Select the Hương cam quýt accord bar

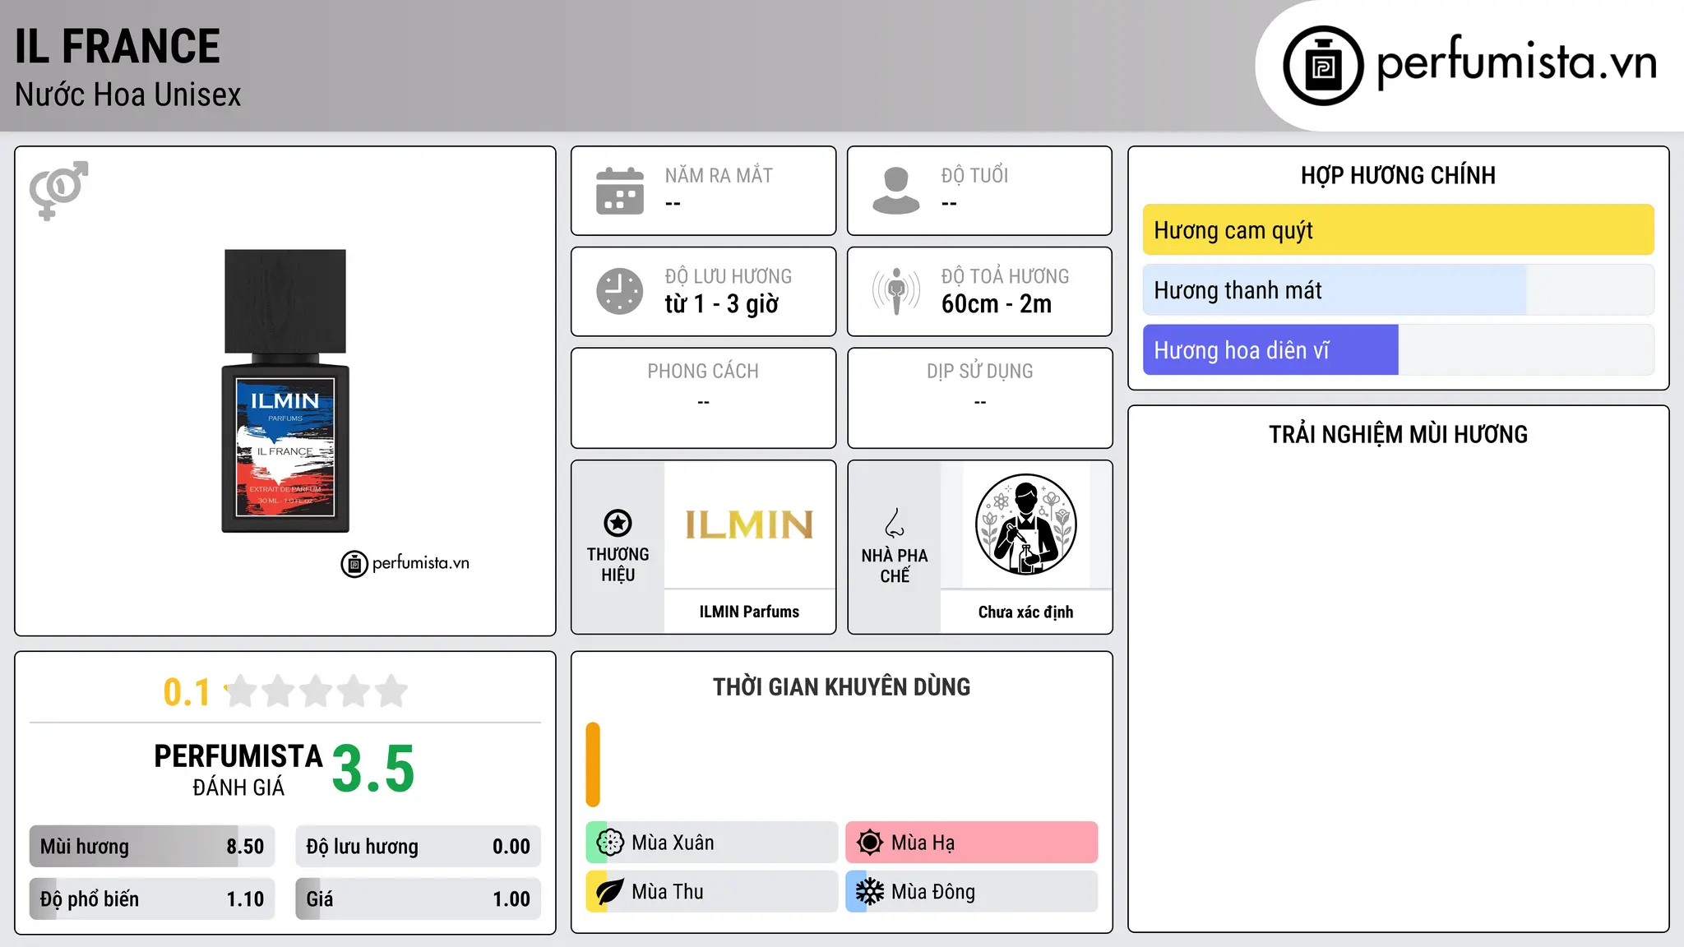[1399, 230]
